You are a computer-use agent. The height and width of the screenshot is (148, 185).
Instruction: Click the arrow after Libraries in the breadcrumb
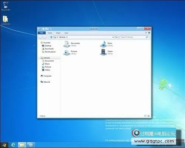coord(67,37)
